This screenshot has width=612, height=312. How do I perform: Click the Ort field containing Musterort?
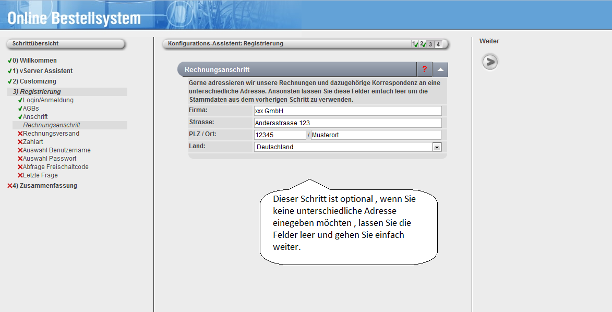376,135
